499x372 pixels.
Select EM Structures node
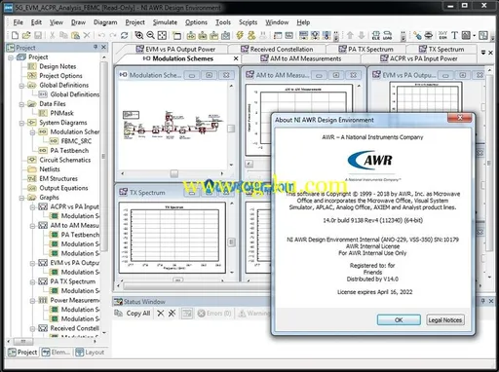coord(58,178)
